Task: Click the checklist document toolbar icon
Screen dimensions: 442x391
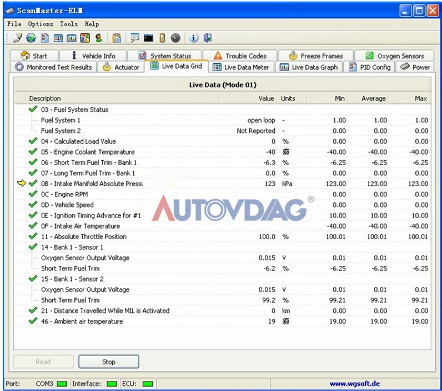Action: [x=44, y=38]
